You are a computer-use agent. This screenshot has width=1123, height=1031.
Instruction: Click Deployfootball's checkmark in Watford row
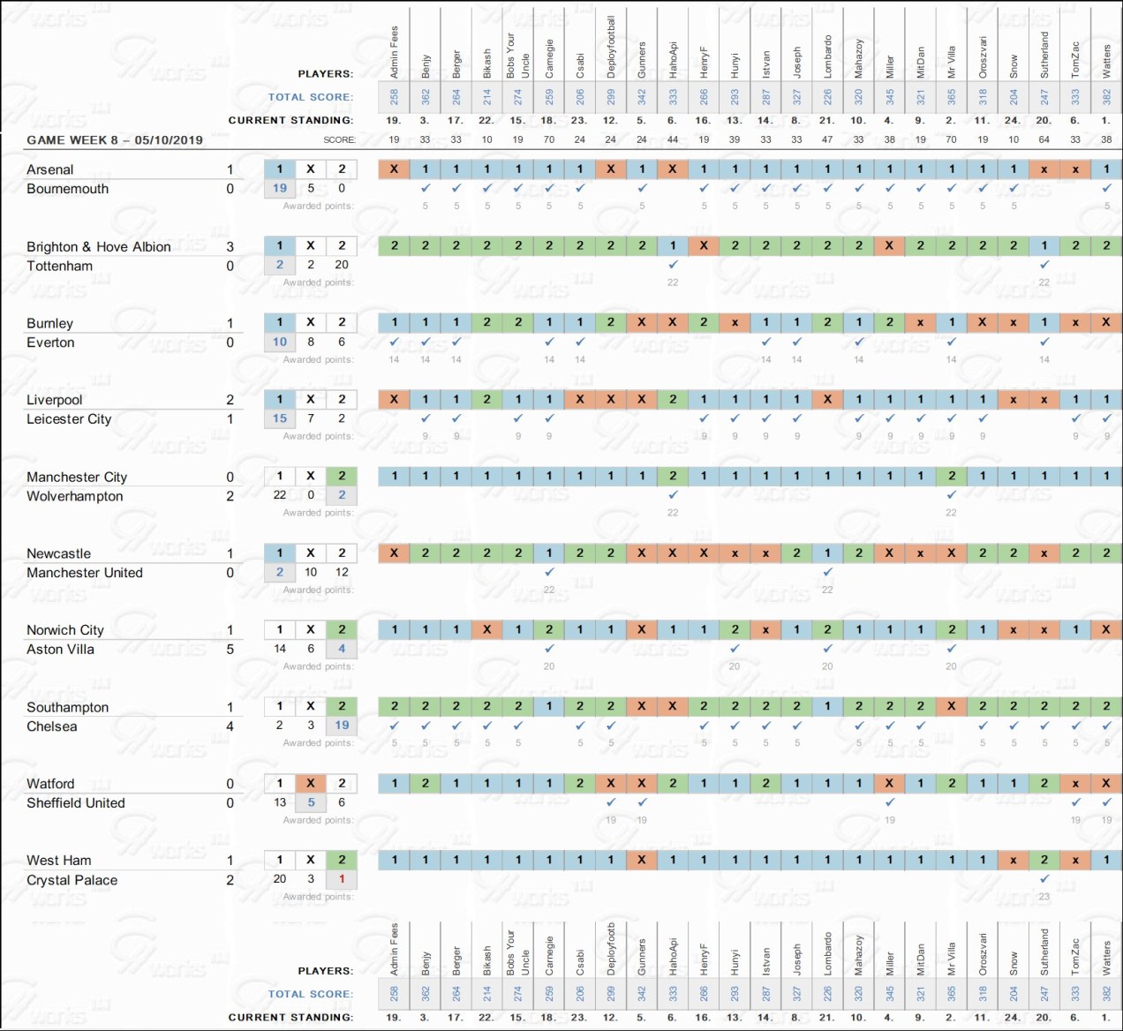[x=611, y=802]
